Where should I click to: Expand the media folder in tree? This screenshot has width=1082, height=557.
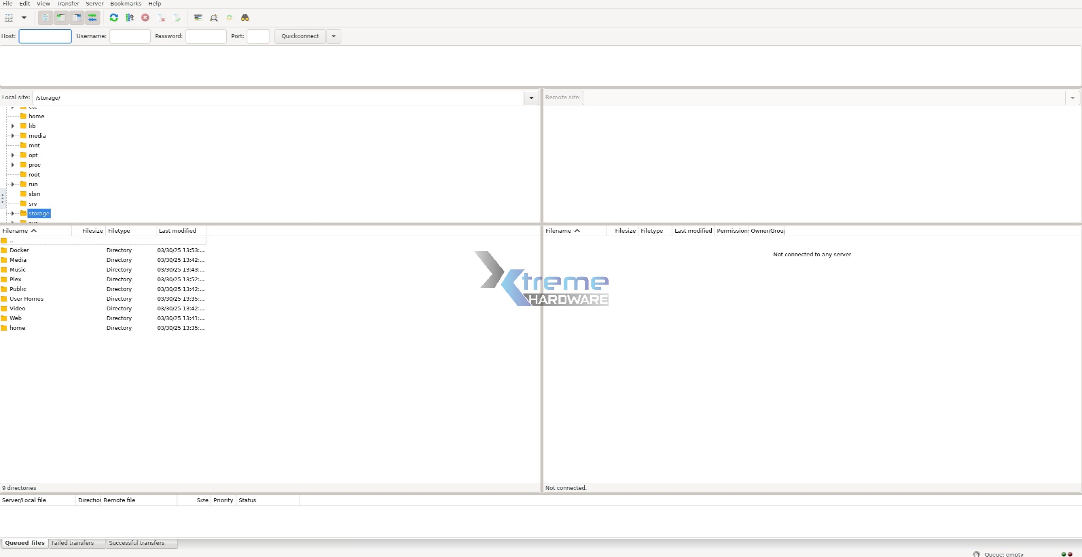point(13,136)
